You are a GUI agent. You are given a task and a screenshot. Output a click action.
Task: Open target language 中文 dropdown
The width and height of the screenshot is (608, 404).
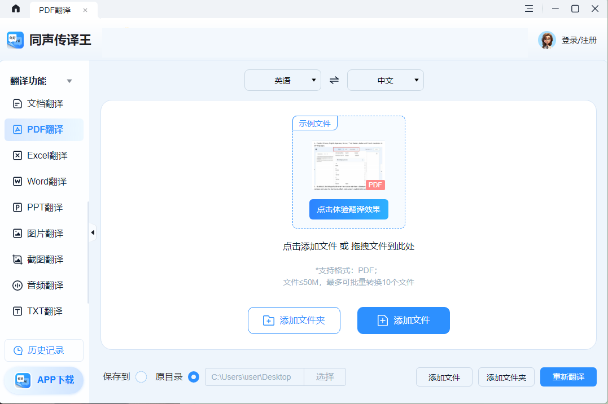click(386, 80)
